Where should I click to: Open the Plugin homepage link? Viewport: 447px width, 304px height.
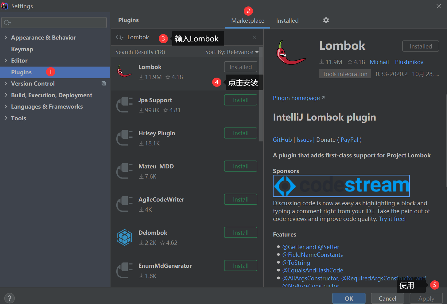click(296, 98)
